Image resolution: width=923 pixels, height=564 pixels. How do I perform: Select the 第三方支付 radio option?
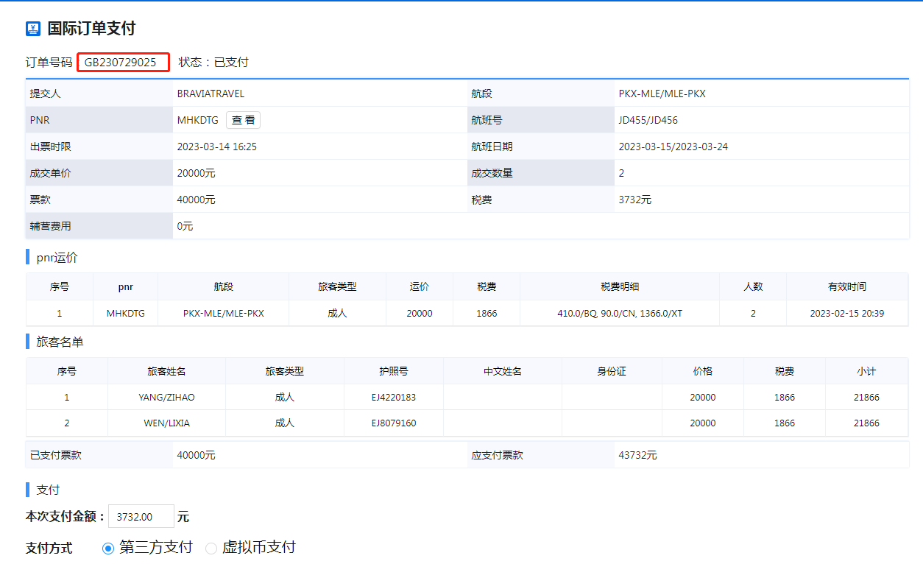click(108, 548)
